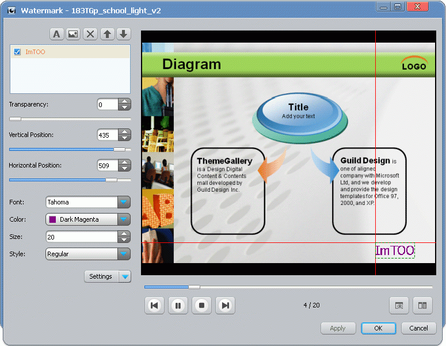Increase Transparency with the up arrow
446x346 pixels.
[x=124, y=101]
